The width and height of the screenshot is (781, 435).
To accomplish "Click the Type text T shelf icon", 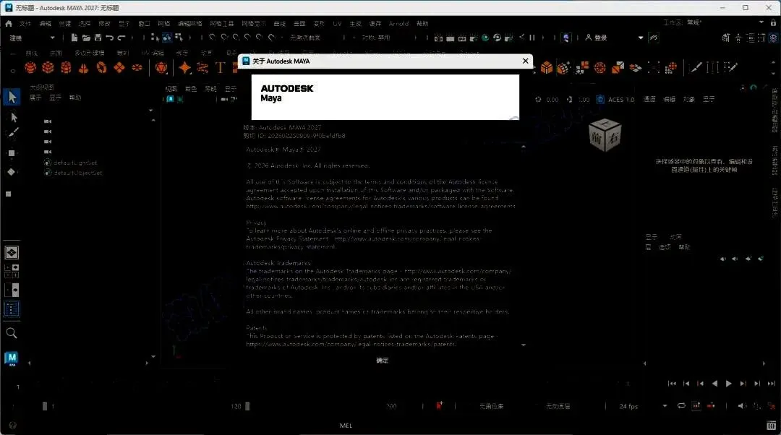I will coord(220,67).
